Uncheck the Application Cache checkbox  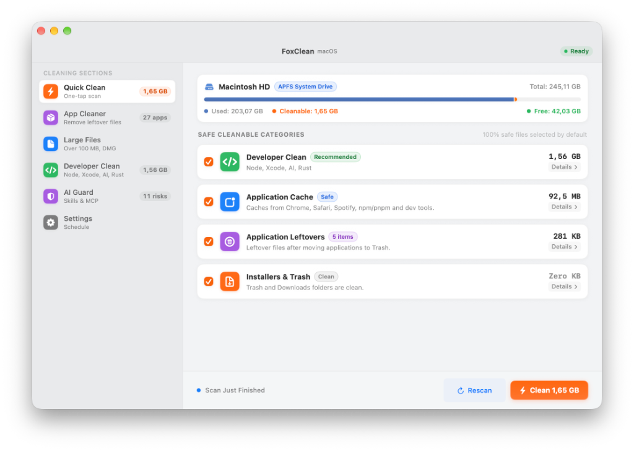point(209,202)
